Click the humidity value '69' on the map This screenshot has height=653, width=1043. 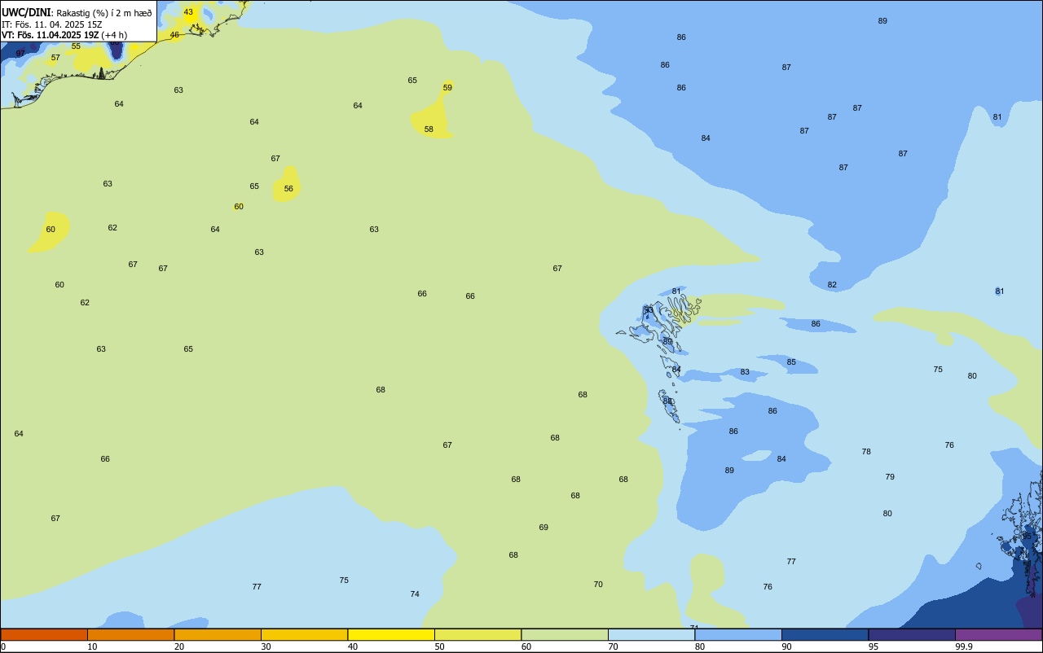(544, 528)
